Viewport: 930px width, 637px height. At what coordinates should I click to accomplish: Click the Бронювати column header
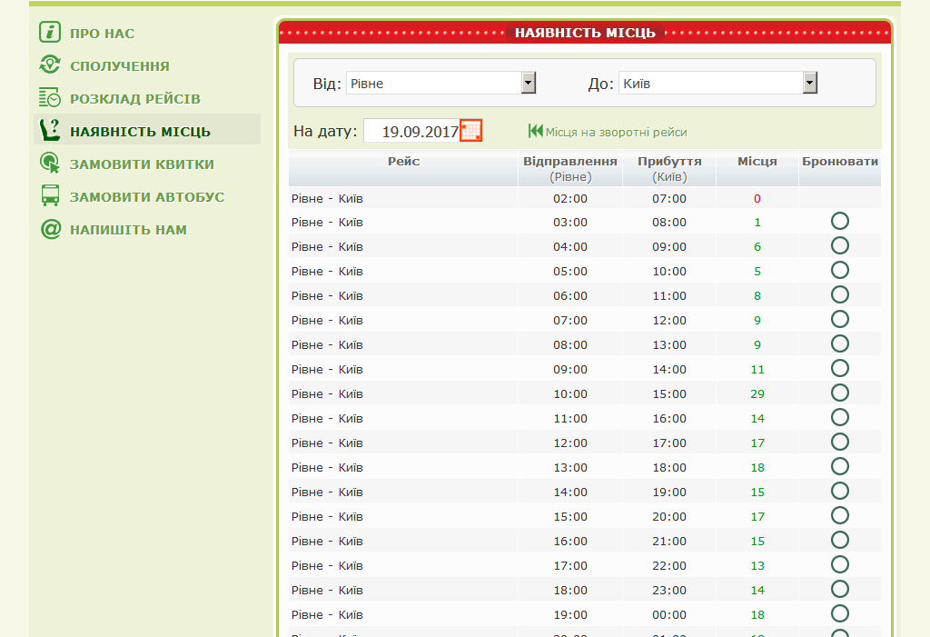(840, 169)
